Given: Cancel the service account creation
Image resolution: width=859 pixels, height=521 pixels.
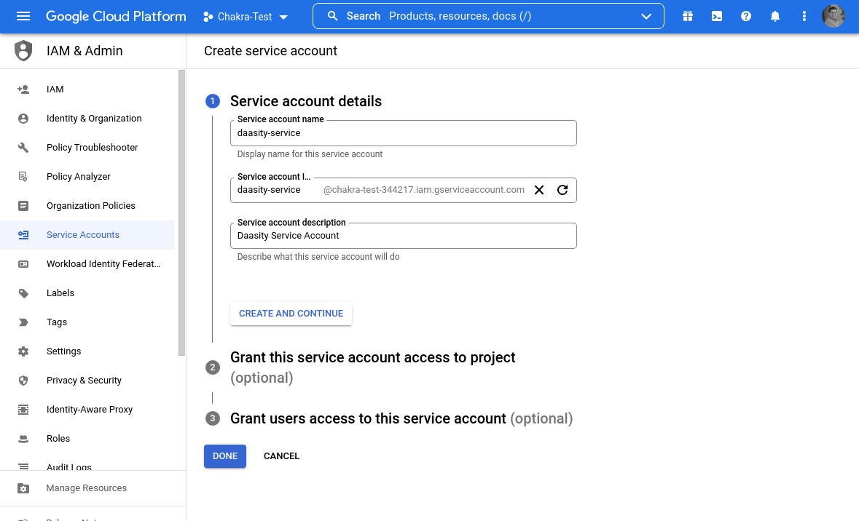Looking at the screenshot, I should (x=281, y=456).
